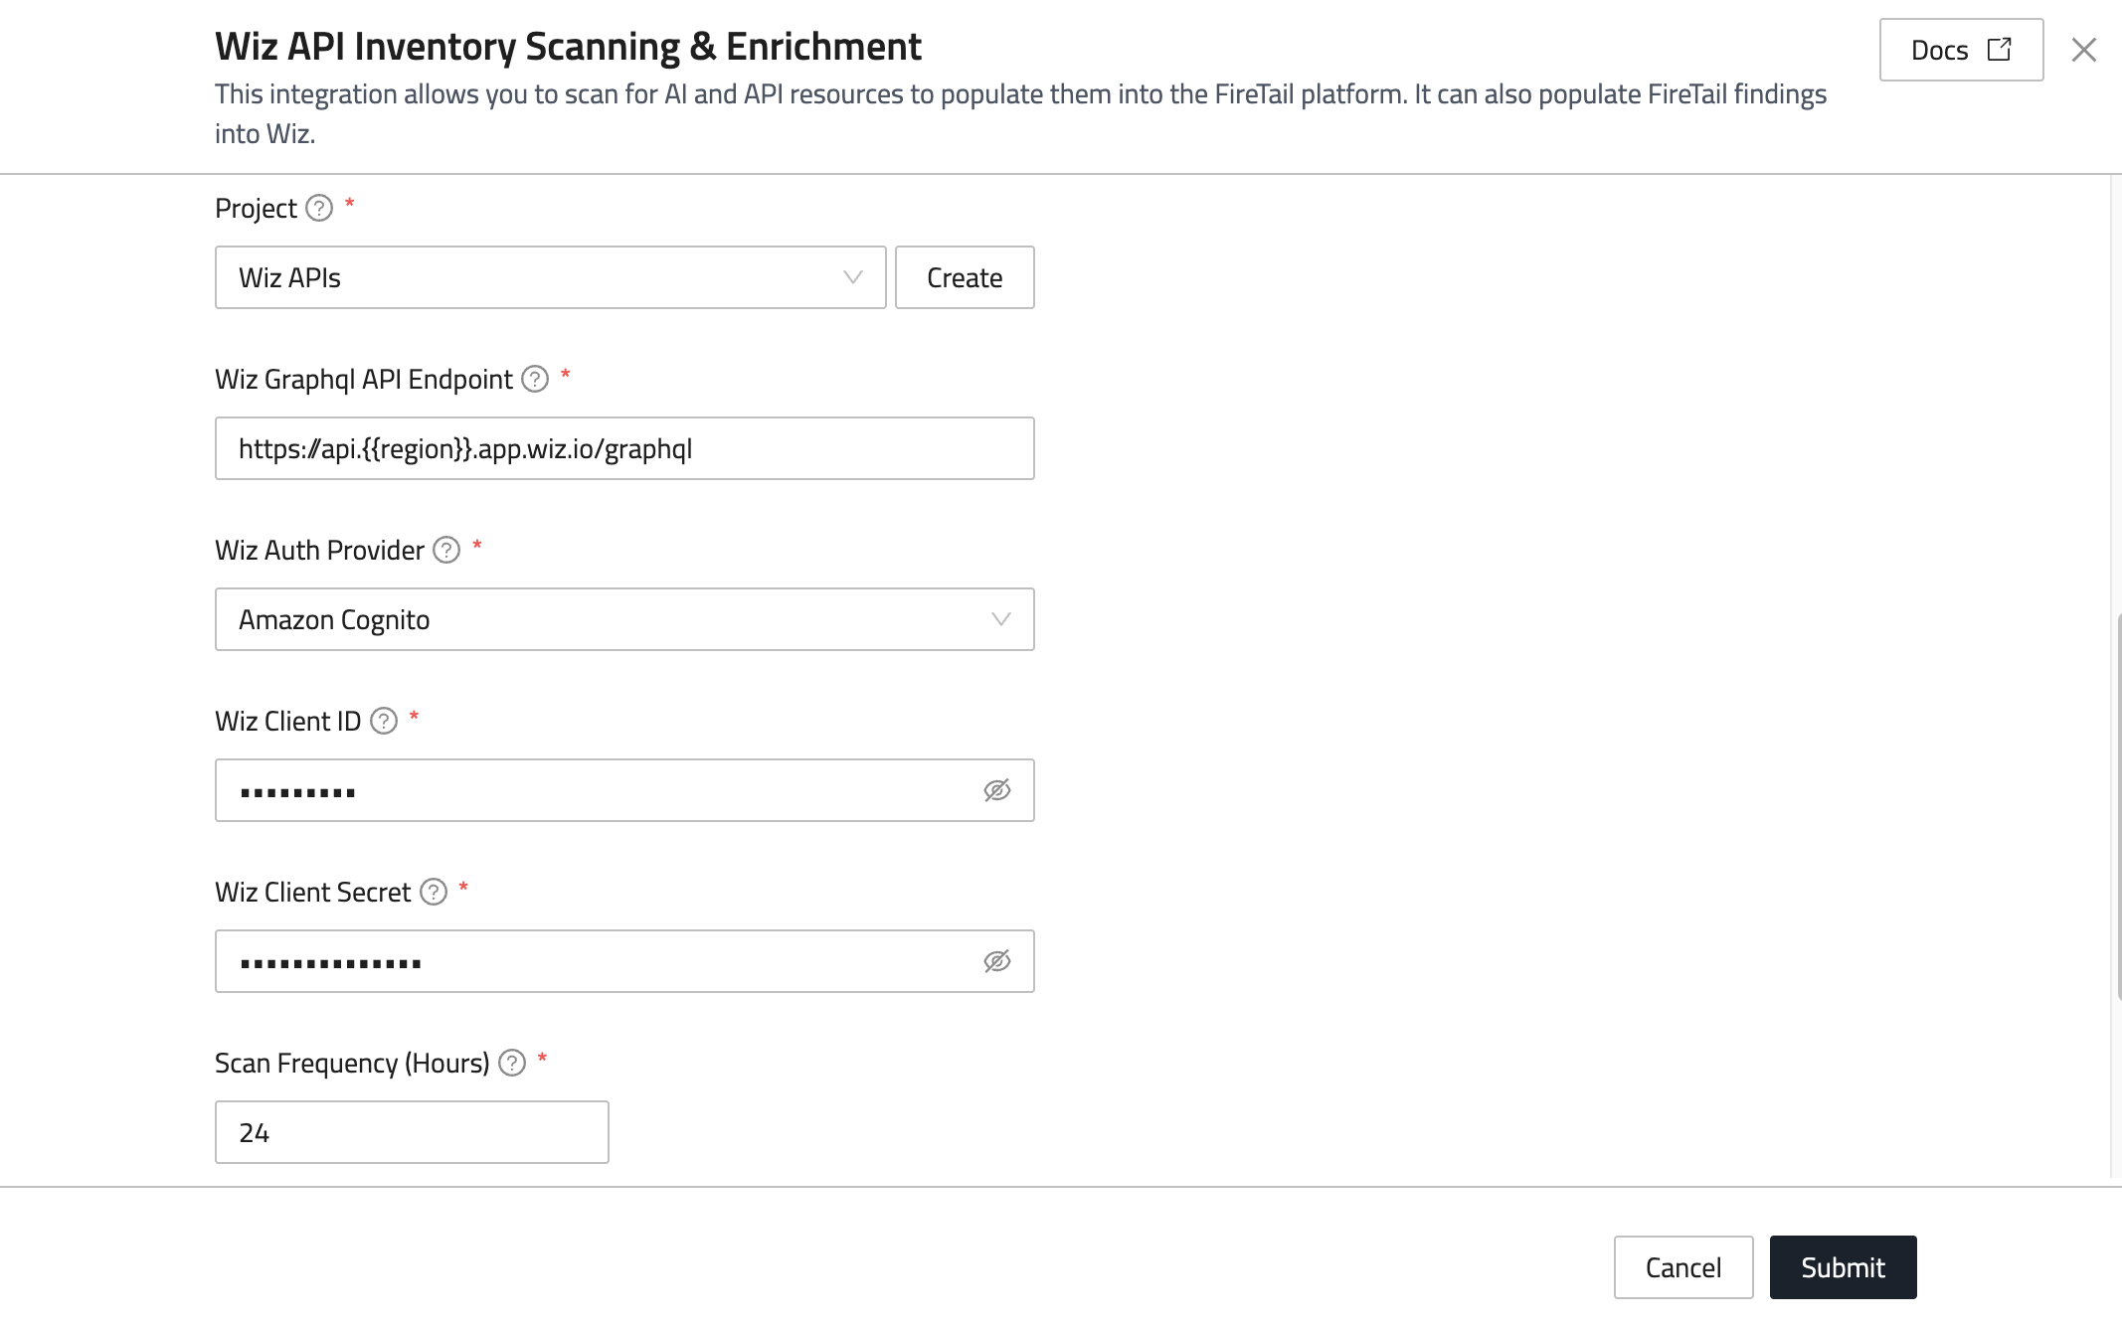Click the Scan Frequency help icon

512,1063
